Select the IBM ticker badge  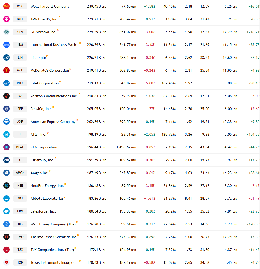pyautogui.click(x=20, y=45)
